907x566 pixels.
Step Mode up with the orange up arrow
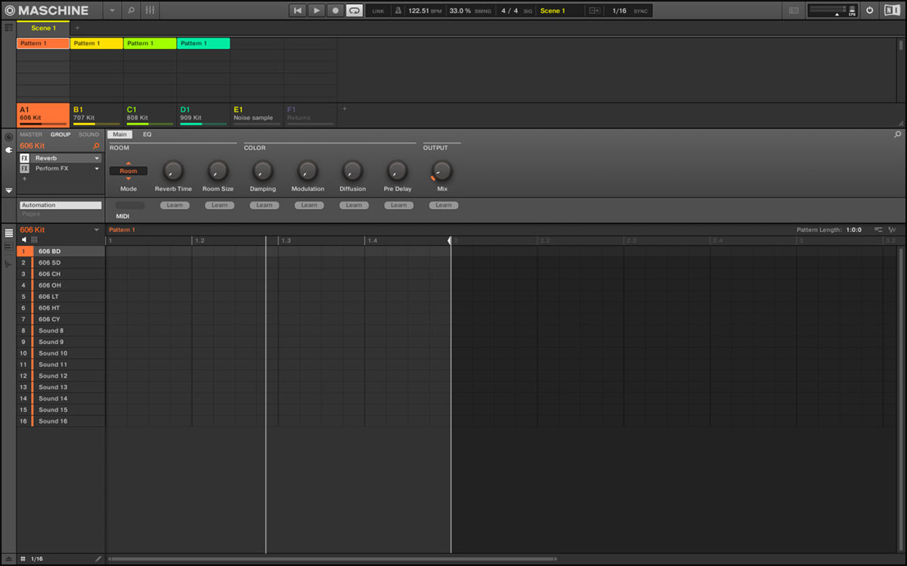point(128,163)
